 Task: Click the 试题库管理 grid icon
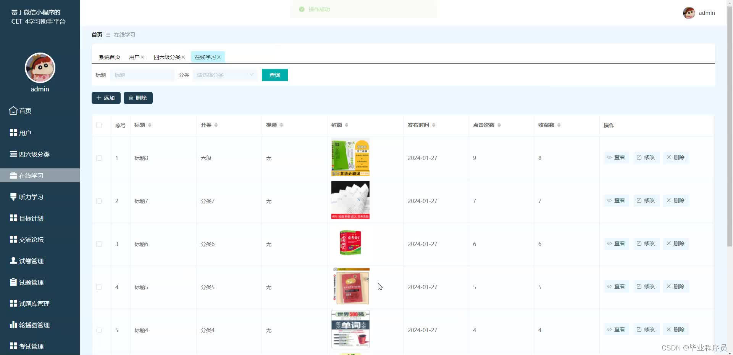coord(13,303)
